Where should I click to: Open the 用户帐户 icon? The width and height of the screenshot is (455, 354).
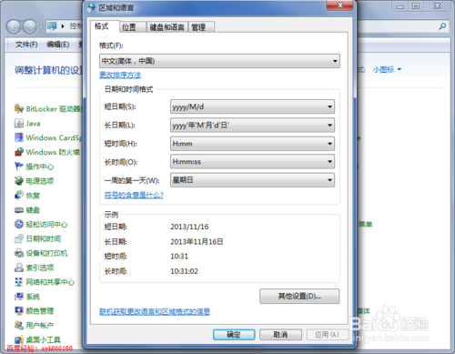pos(19,325)
